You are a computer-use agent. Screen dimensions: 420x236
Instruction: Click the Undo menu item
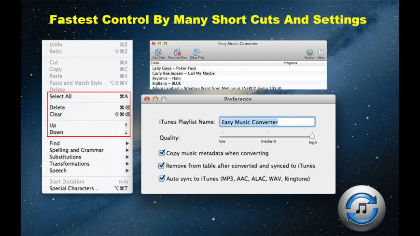(x=87, y=45)
